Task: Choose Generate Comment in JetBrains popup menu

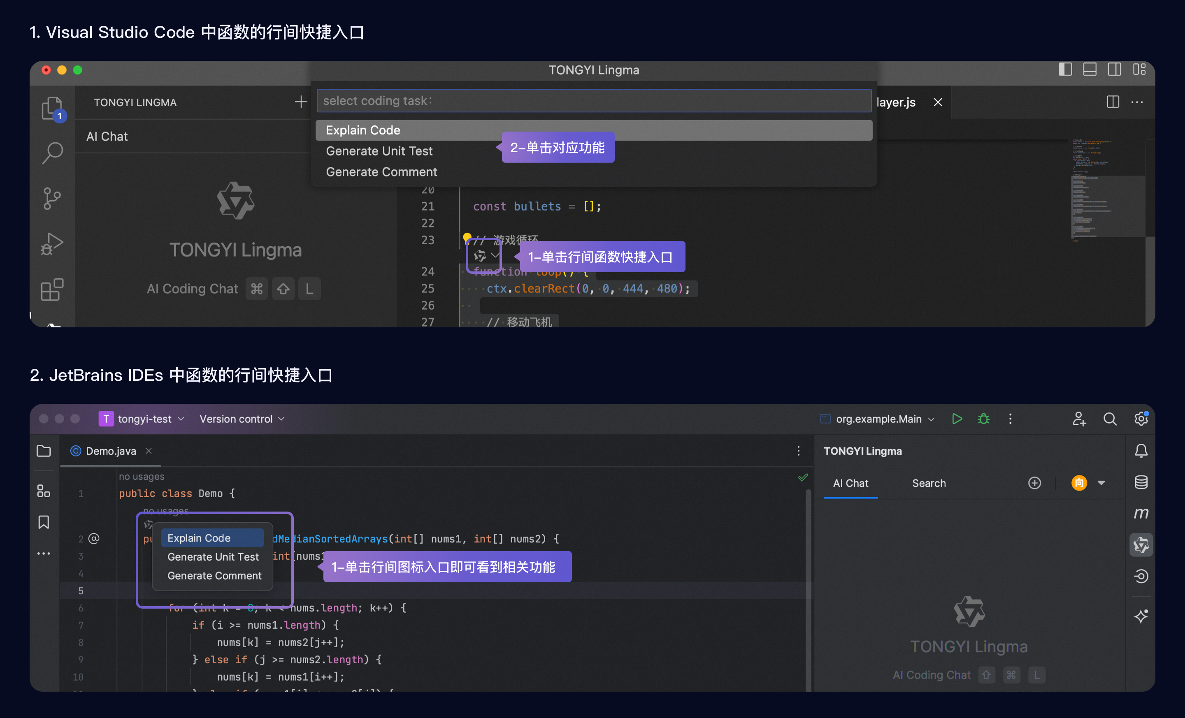Action: click(214, 575)
